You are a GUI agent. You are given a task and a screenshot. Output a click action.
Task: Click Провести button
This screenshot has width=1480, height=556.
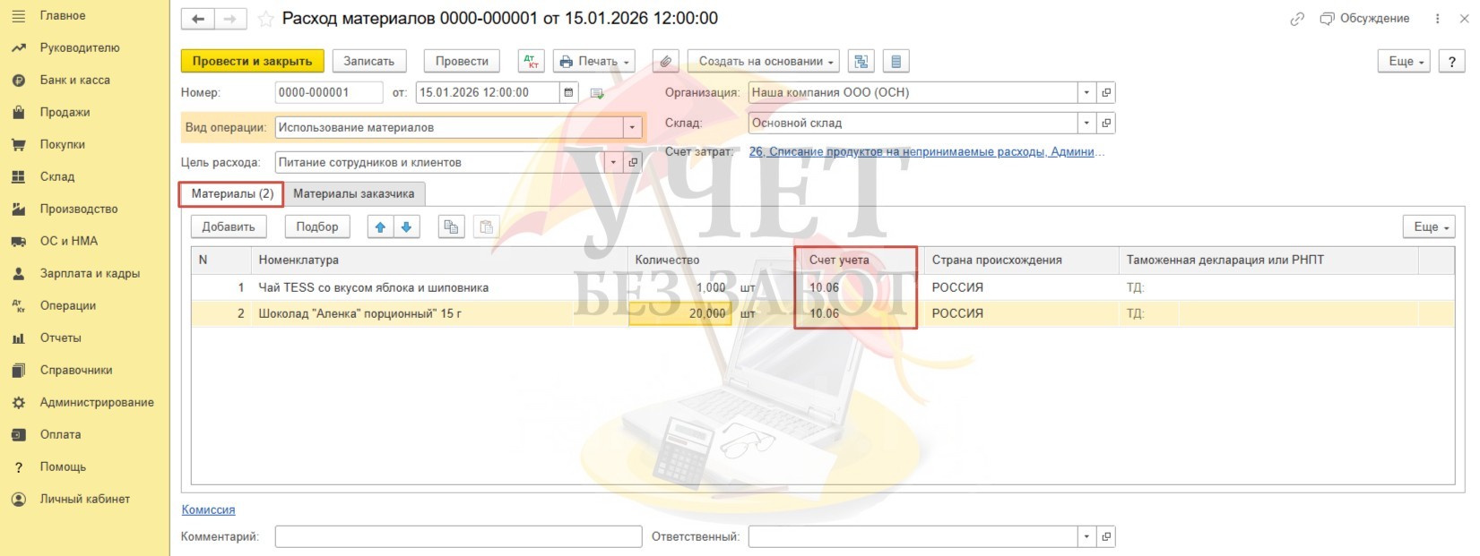pos(462,61)
